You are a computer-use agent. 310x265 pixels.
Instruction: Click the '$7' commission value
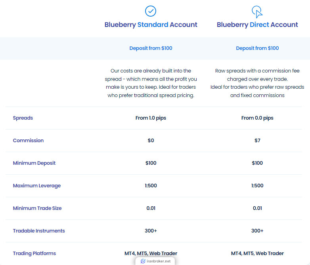tap(257, 141)
